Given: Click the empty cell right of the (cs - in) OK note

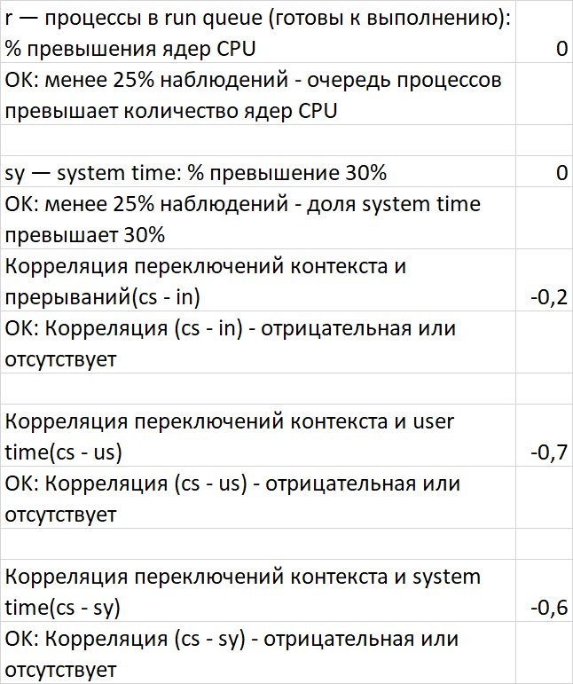Looking at the screenshot, I should (546, 342).
